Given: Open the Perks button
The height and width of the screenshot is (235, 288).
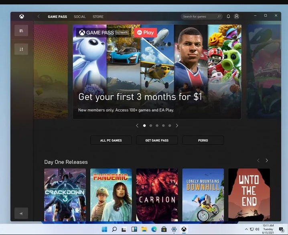Looking at the screenshot, I should pyautogui.click(x=203, y=140).
